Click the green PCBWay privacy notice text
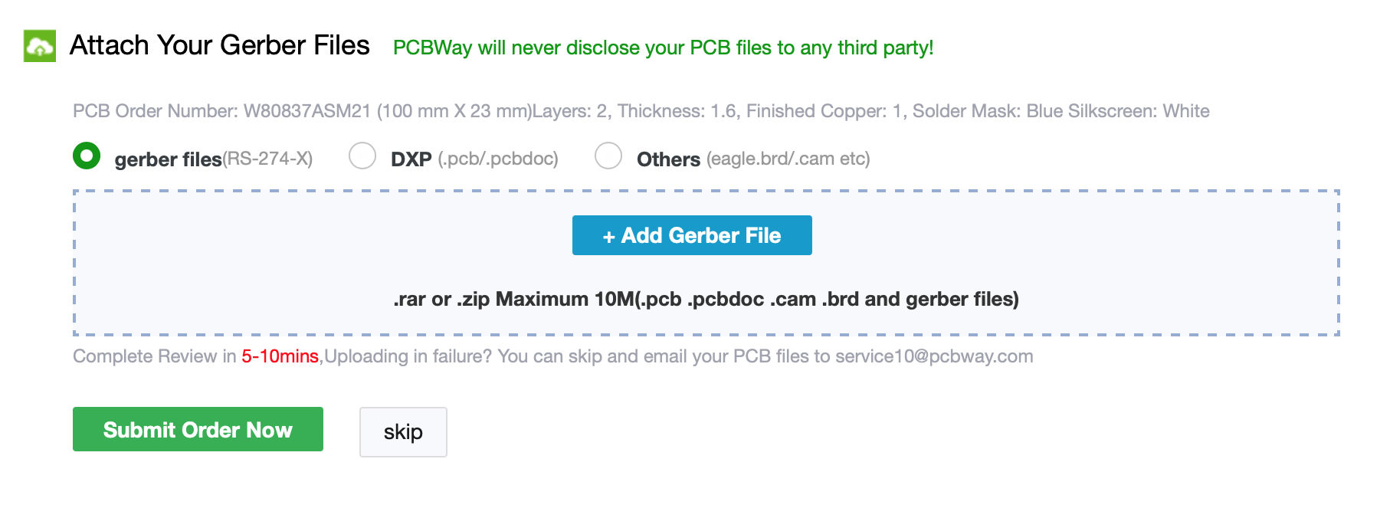Viewport: 1390px width, 518px height. click(664, 48)
